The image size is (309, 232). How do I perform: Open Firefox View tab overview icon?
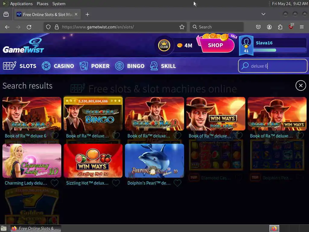6,14
